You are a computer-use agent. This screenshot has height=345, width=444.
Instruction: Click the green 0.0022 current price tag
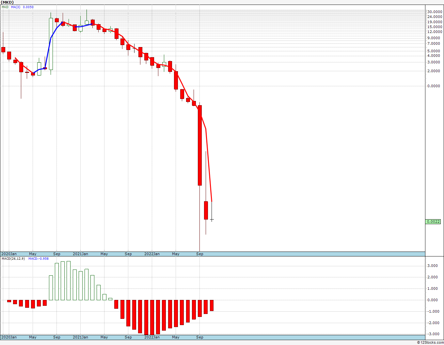[433, 222]
